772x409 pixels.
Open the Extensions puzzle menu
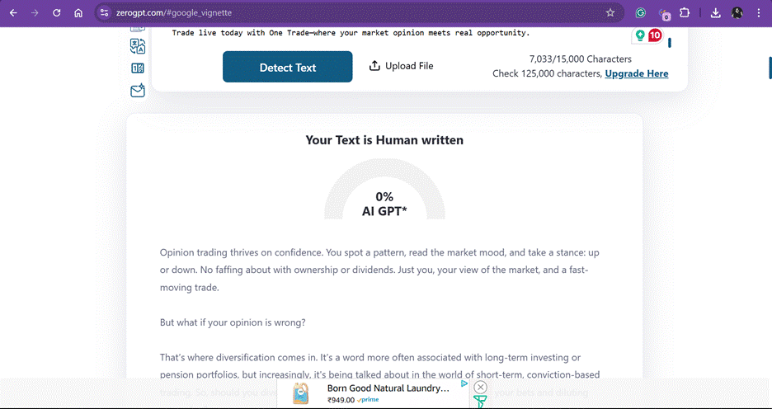(685, 13)
